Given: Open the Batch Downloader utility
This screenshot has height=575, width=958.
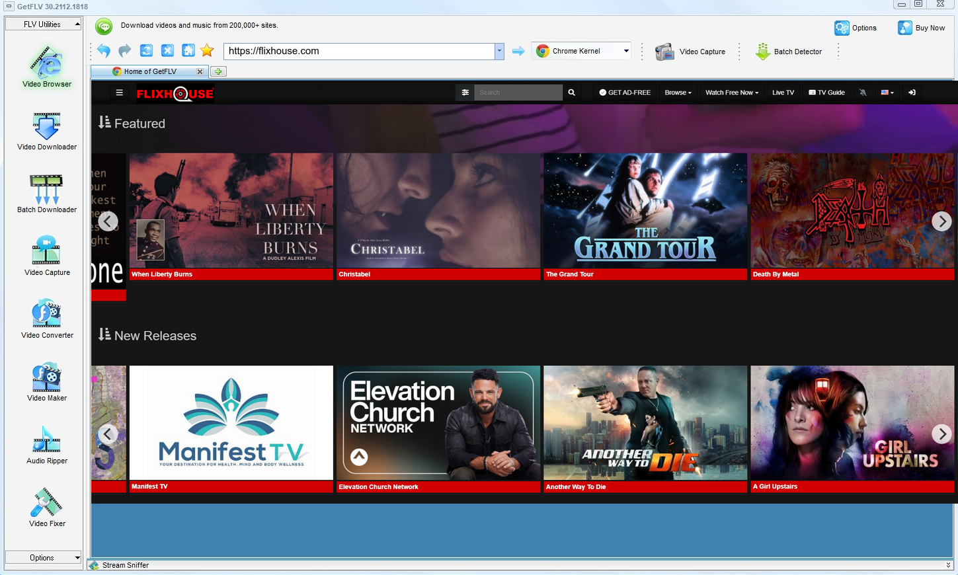Looking at the screenshot, I should point(47,194).
